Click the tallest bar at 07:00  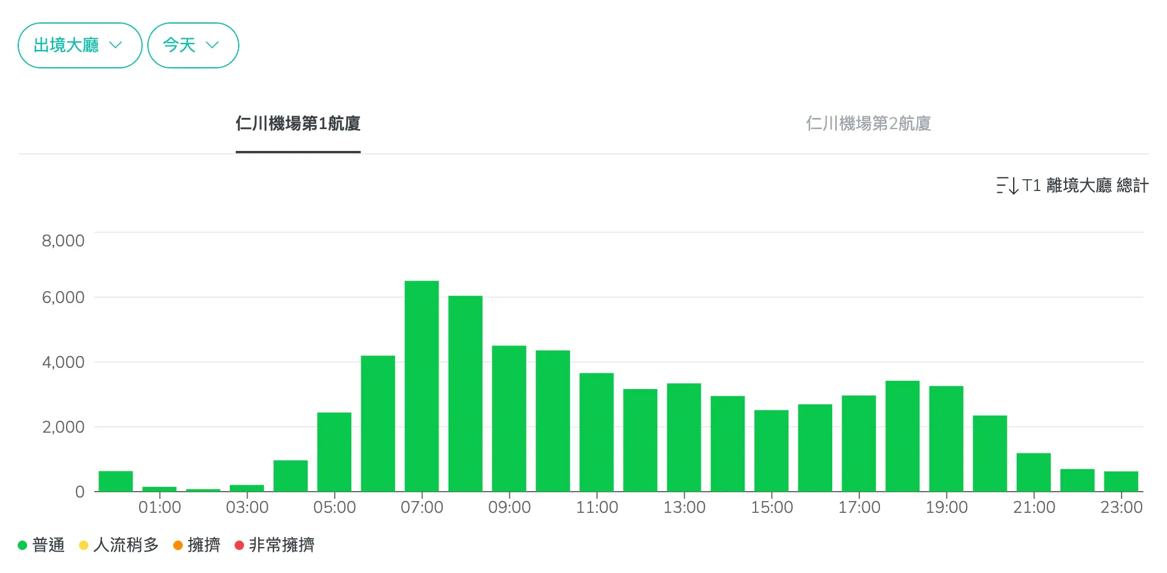421,386
